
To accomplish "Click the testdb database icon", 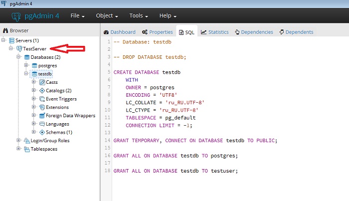I will [x=34, y=74].
